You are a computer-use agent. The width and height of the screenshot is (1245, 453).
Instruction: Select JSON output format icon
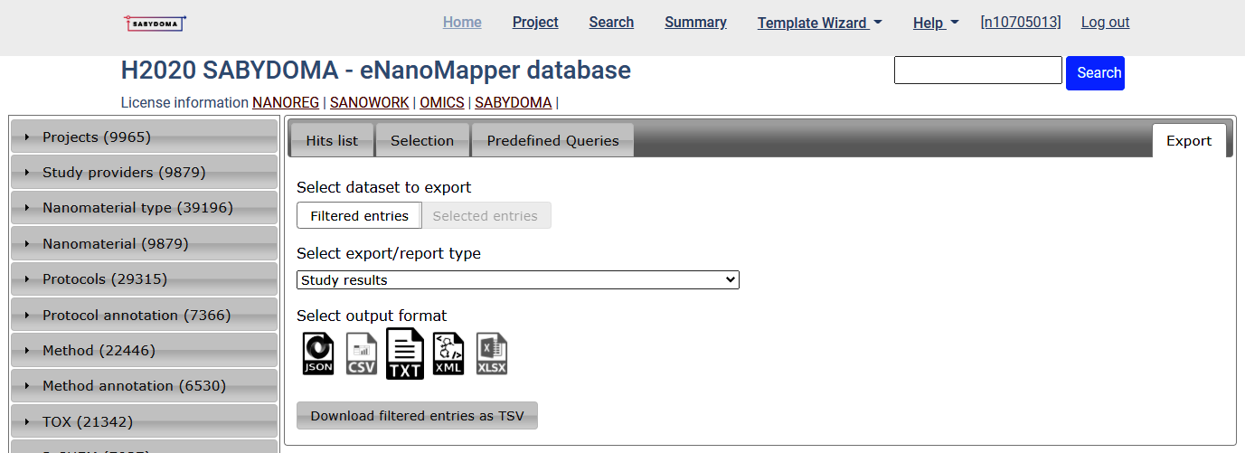coord(318,354)
